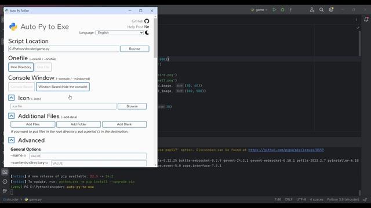Collapse the Additional Files section
The height and width of the screenshot is (208, 371).
(x=12, y=116)
